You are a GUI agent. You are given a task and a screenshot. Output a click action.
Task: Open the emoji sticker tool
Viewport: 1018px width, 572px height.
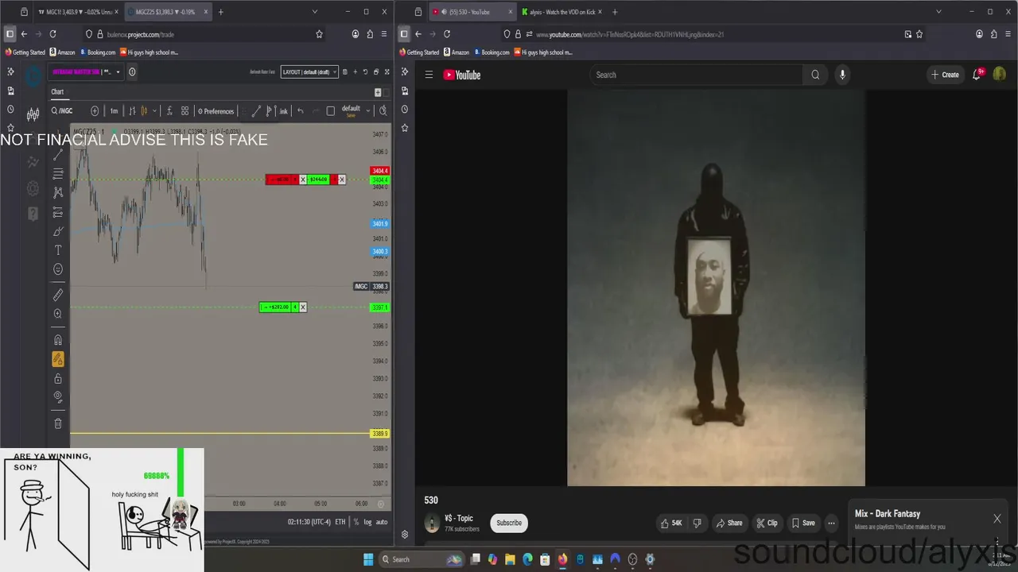tap(58, 269)
